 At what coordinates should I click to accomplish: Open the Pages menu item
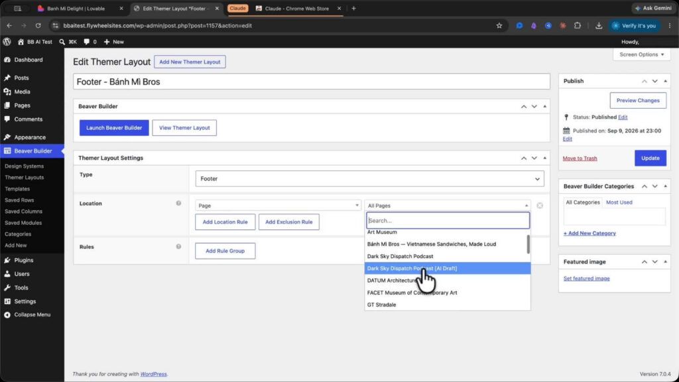pyautogui.click(x=22, y=105)
